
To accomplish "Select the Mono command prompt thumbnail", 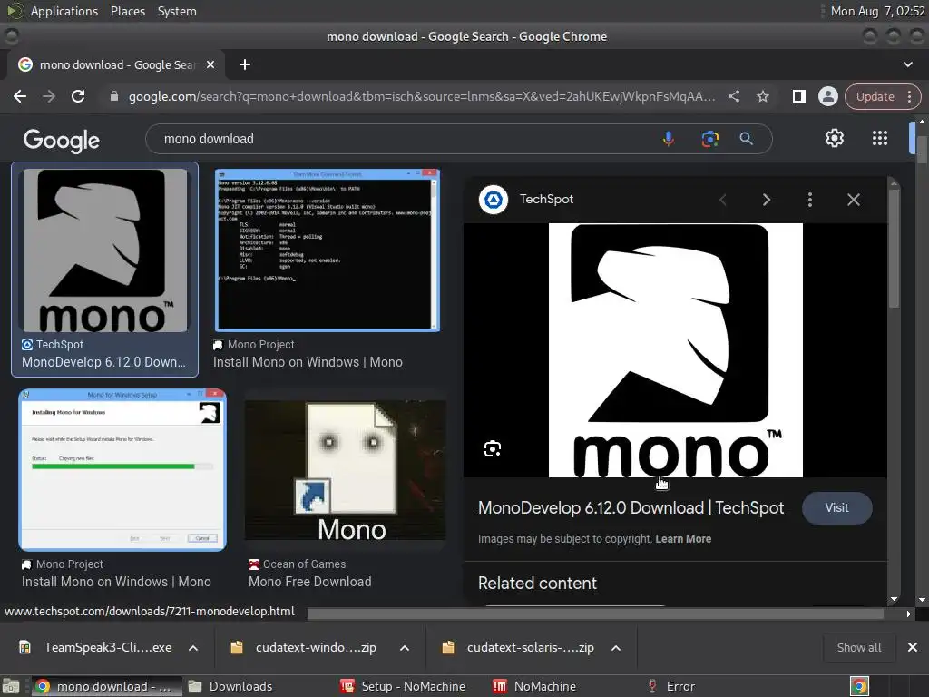I will pos(327,250).
